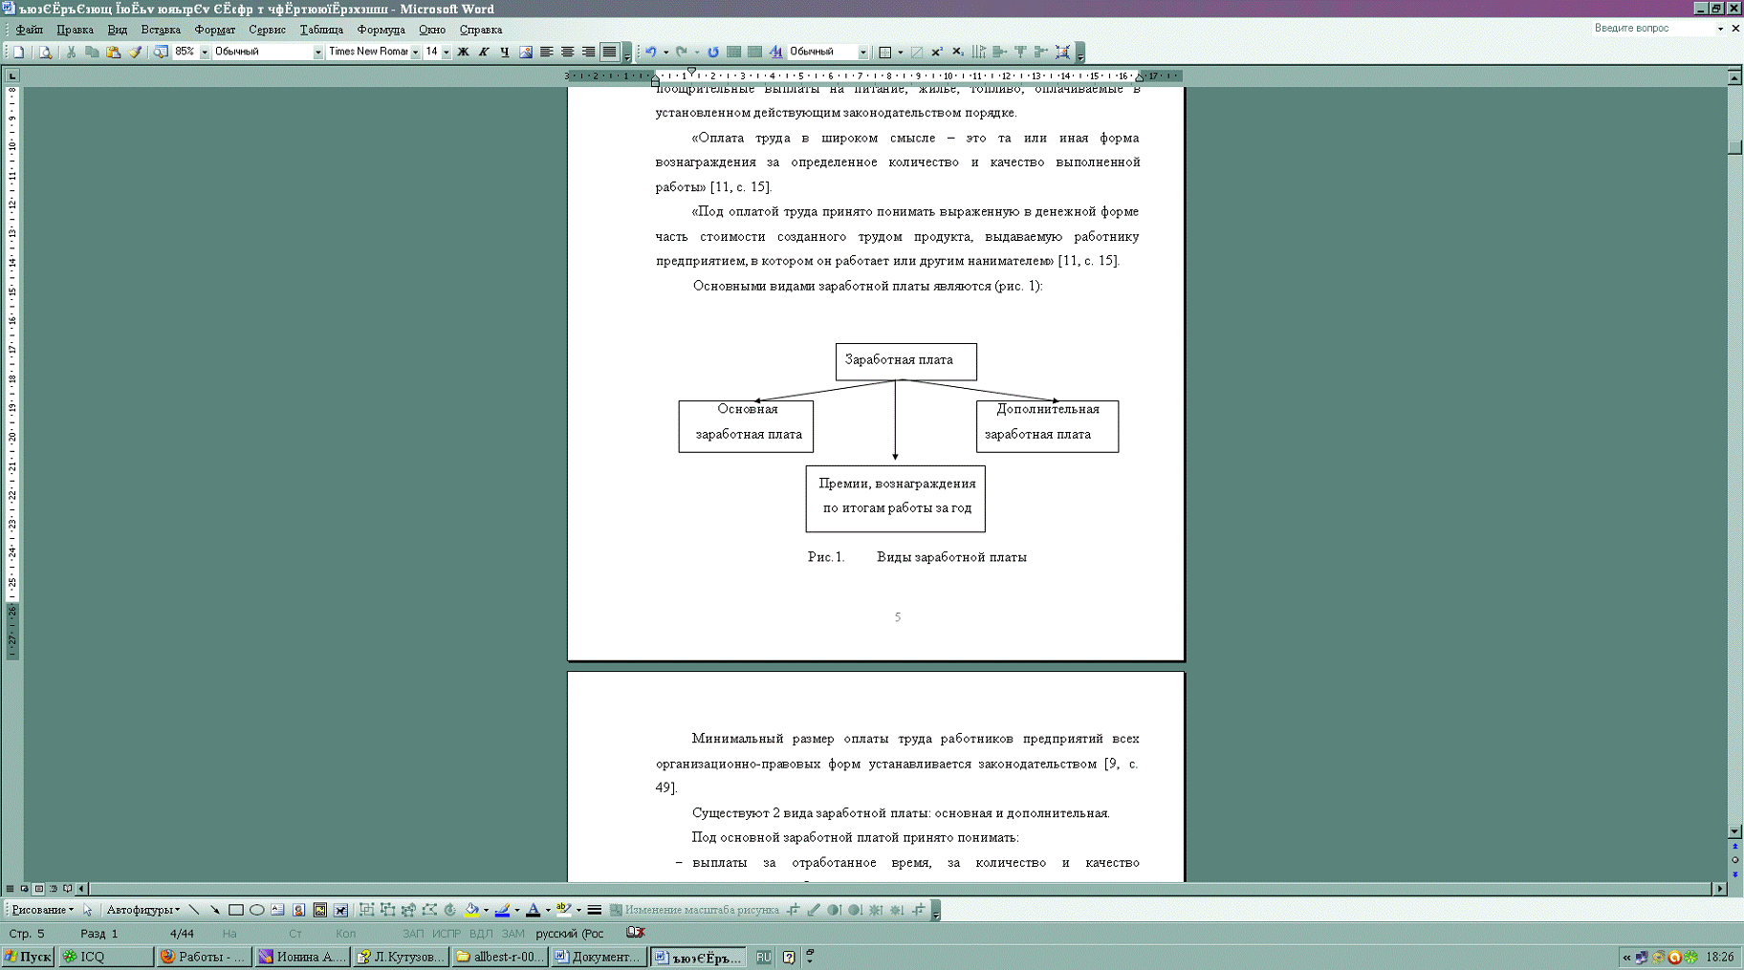This screenshot has width=1744, height=970.
Task: Create a new blank document
Action: point(18,52)
